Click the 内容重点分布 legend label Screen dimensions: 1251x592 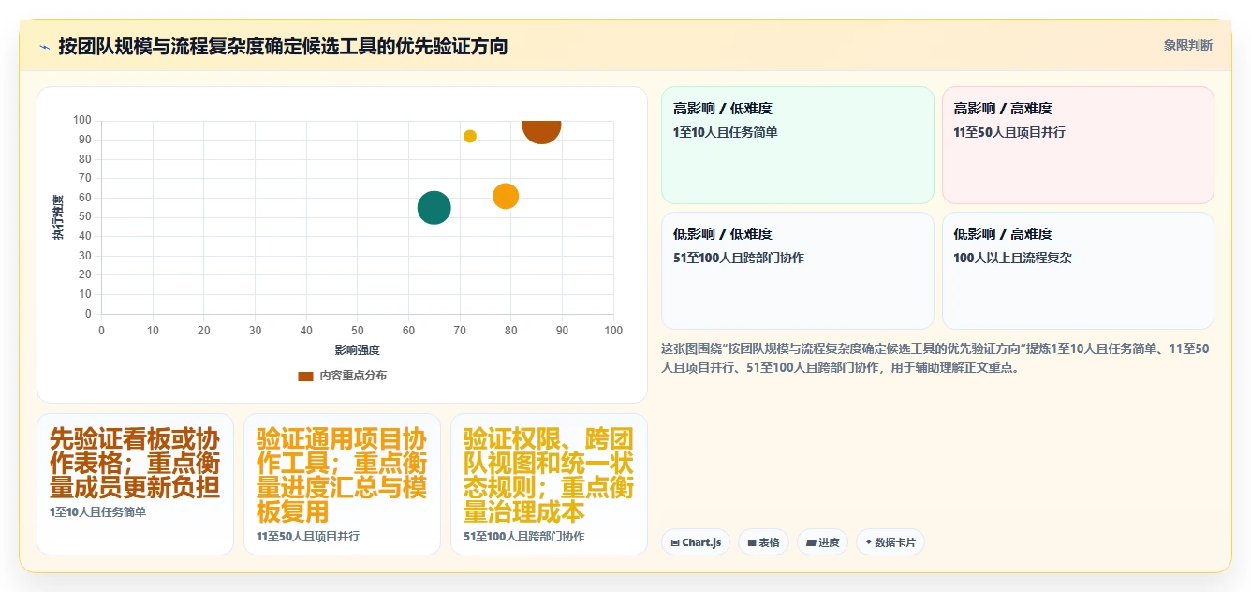click(x=353, y=376)
